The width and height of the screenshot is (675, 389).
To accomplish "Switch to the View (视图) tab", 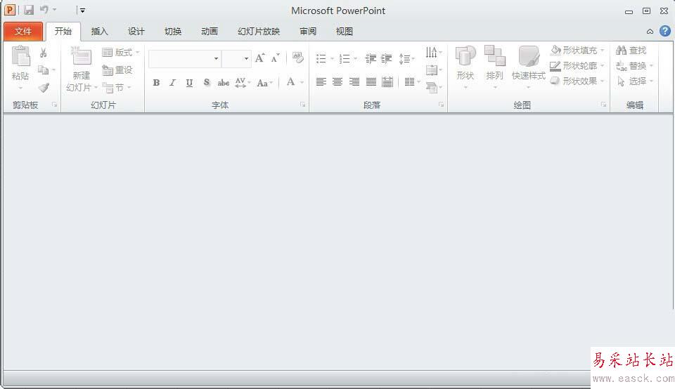I will (345, 32).
